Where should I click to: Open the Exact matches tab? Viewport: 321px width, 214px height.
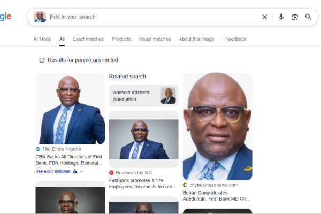[88, 39]
